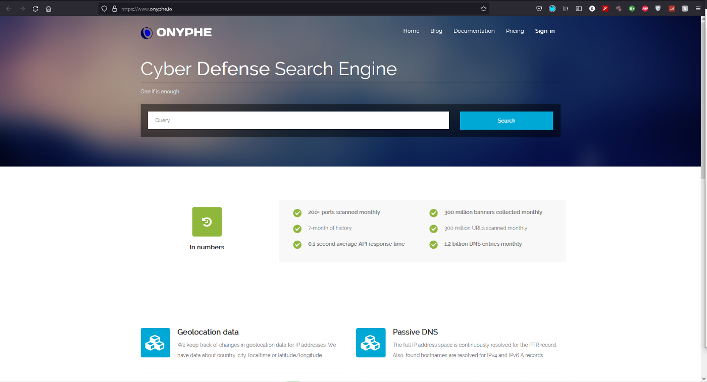This screenshot has height=382, width=707.
Task: Open the red magic wand extension
Action: click(x=605, y=9)
